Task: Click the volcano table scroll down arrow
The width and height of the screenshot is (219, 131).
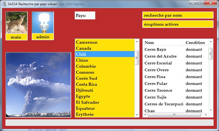Action: click(x=211, y=110)
